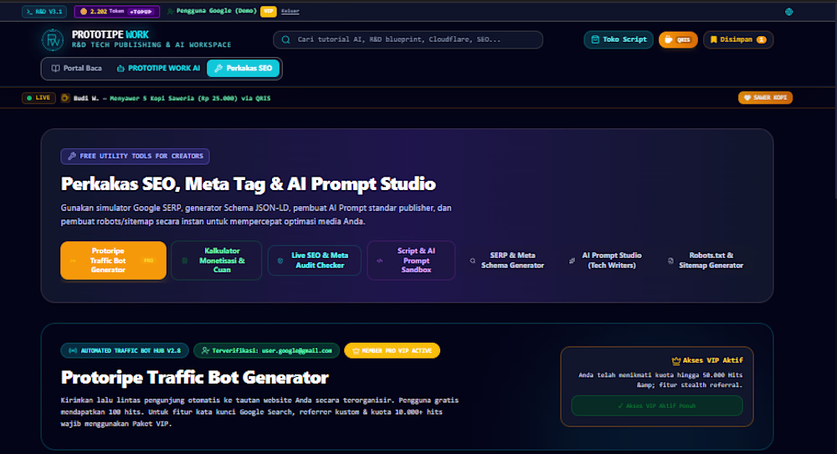The image size is (837, 454).
Task: Click the 2.202 Token balance
Action: pyautogui.click(x=102, y=11)
